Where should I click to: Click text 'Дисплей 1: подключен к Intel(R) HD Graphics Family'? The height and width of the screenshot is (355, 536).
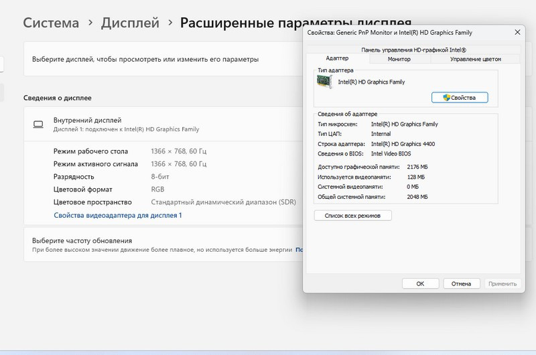point(126,129)
